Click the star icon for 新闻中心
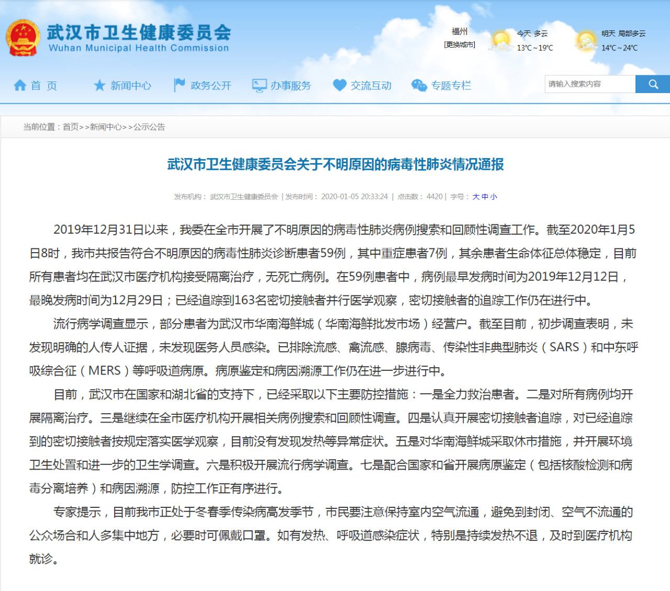This screenshot has width=670, height=591. coord(99,85)
